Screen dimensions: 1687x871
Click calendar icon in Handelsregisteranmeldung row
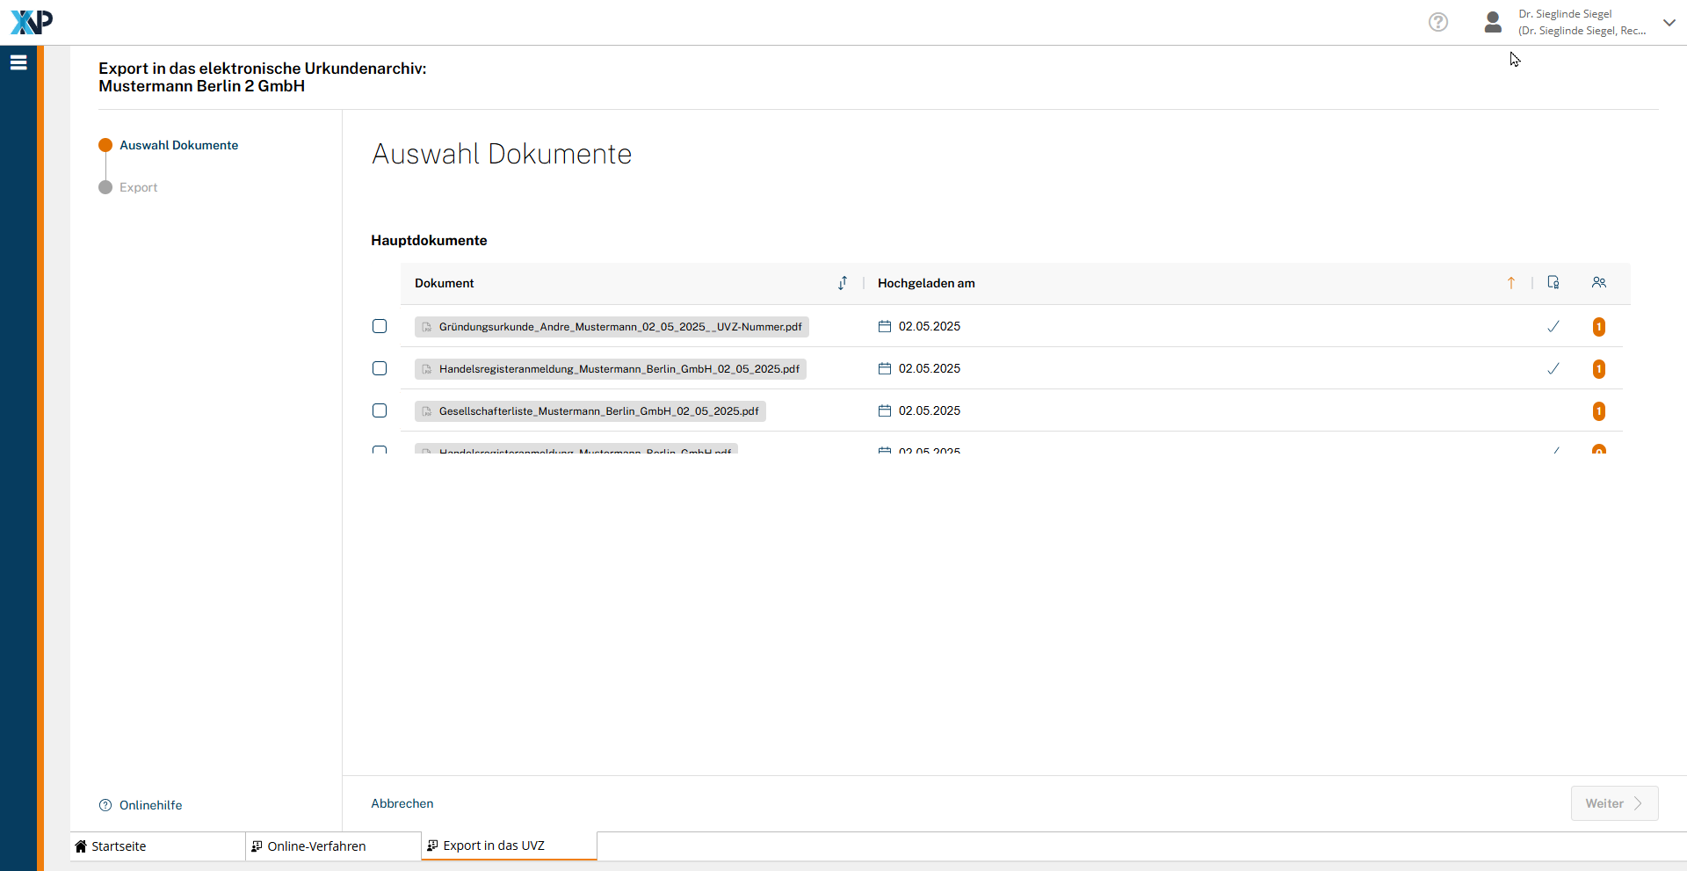(884, 369)
